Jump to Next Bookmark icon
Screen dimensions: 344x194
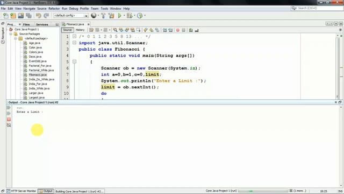(x=152, y=30)
